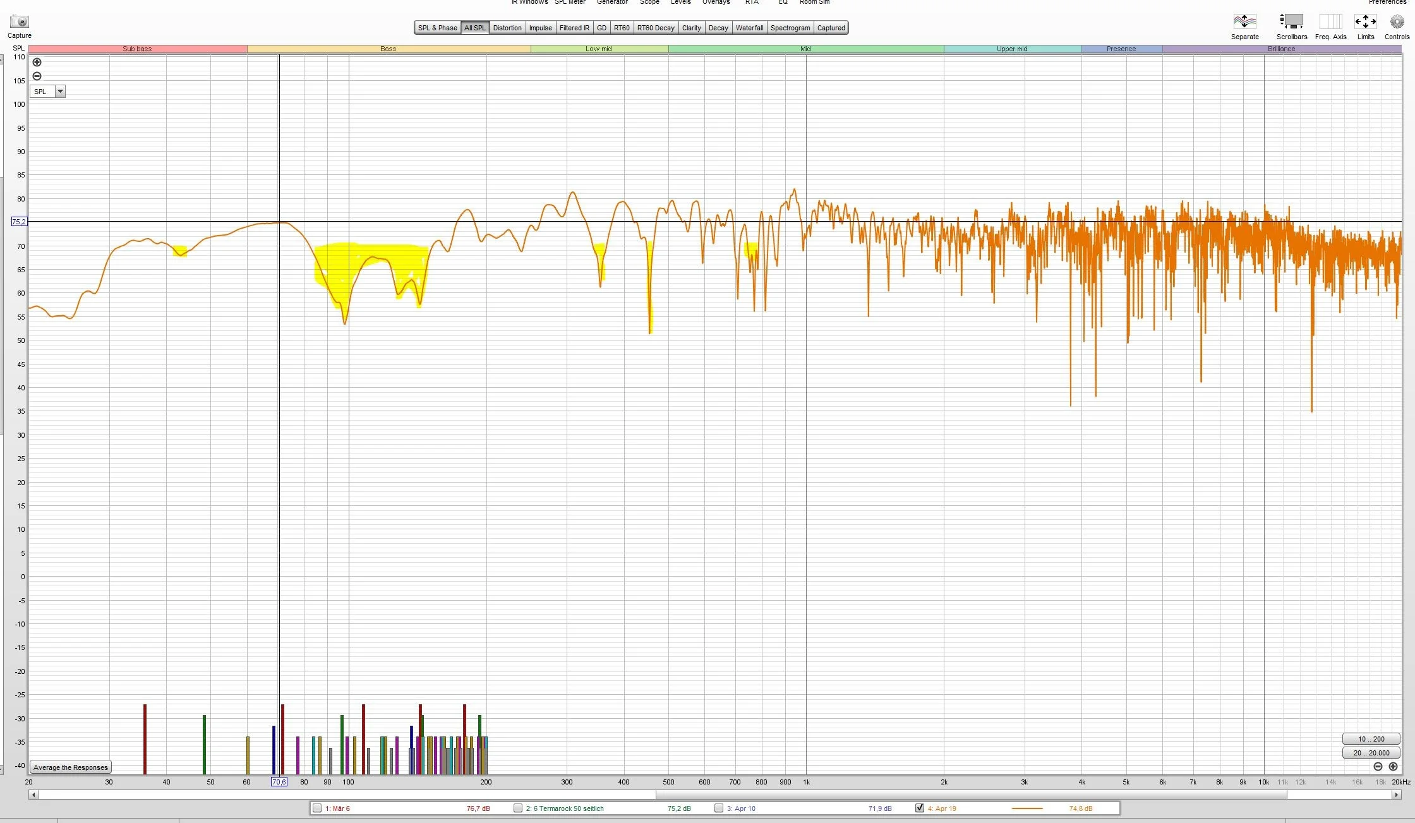Switch to the Distortion tab
The width and height of the screenshot is (1415, 823).
coord(507,28)
